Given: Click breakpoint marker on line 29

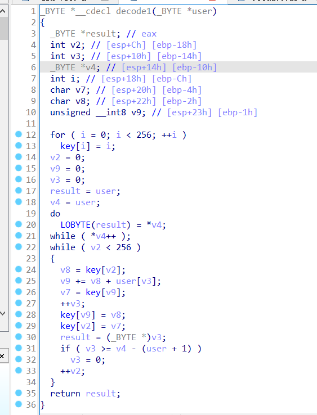Looking at the screenshot, I should [19, 326].
